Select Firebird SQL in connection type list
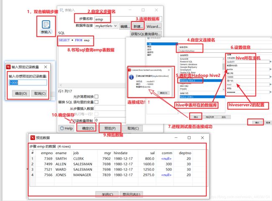 (186, 62)
